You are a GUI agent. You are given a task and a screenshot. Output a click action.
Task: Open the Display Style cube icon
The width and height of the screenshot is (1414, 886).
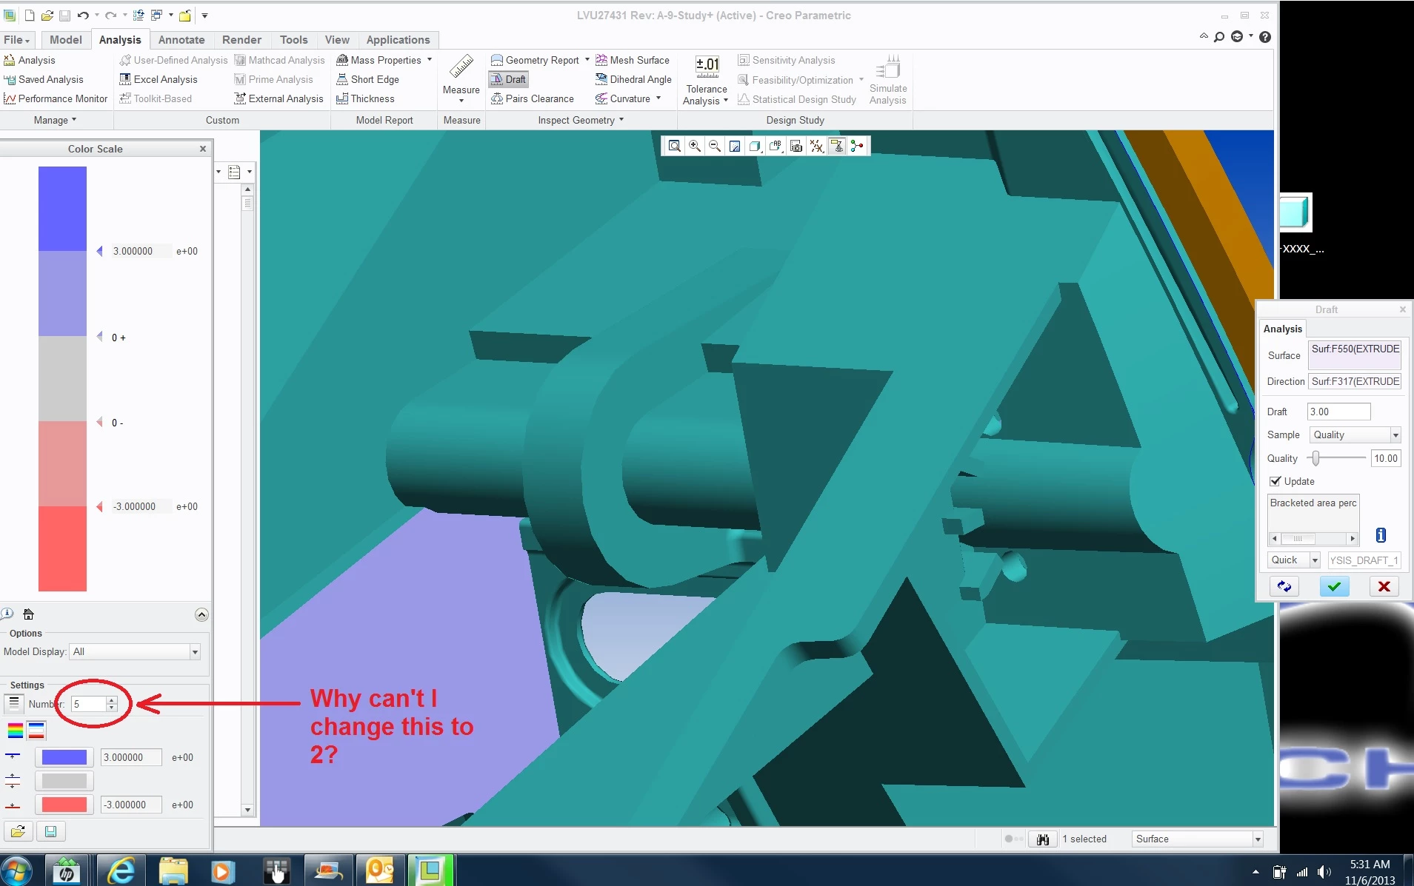pos(755,146)
